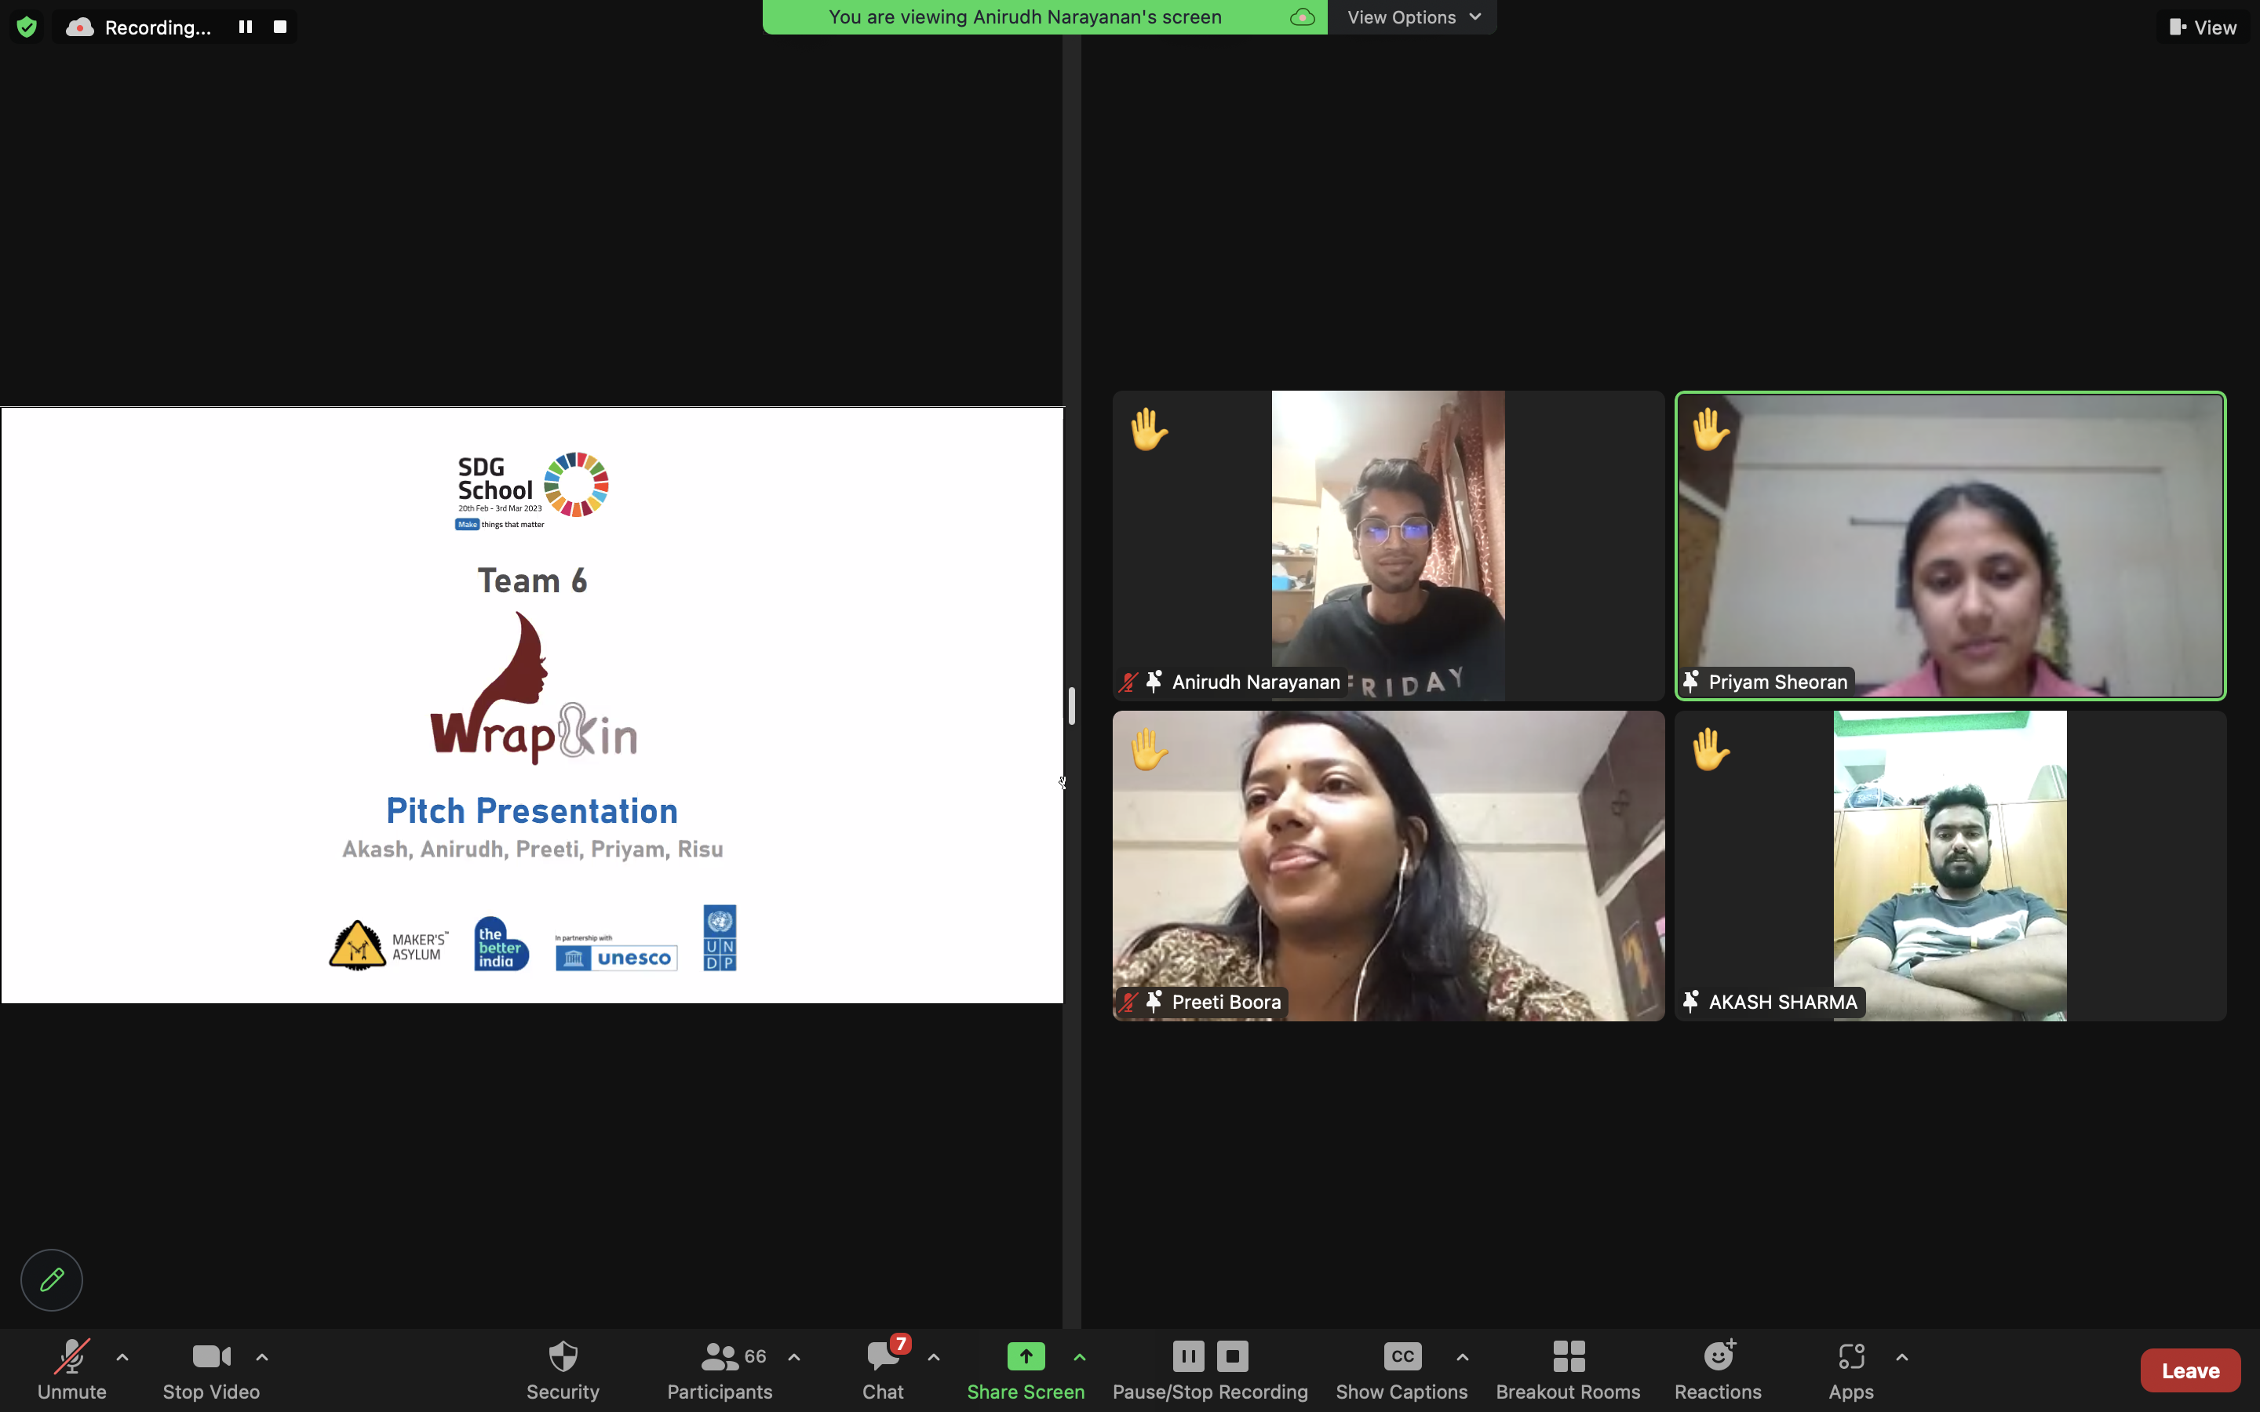Pause recording in bottom toolbar
The width and height of the screenshot is (2260, 1412).
pos(1188,1356)
